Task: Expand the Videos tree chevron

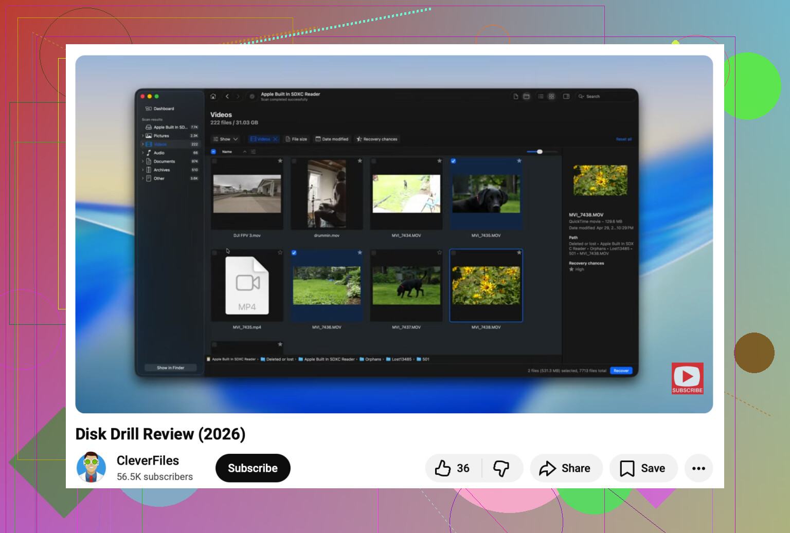Action: point(142,144)
